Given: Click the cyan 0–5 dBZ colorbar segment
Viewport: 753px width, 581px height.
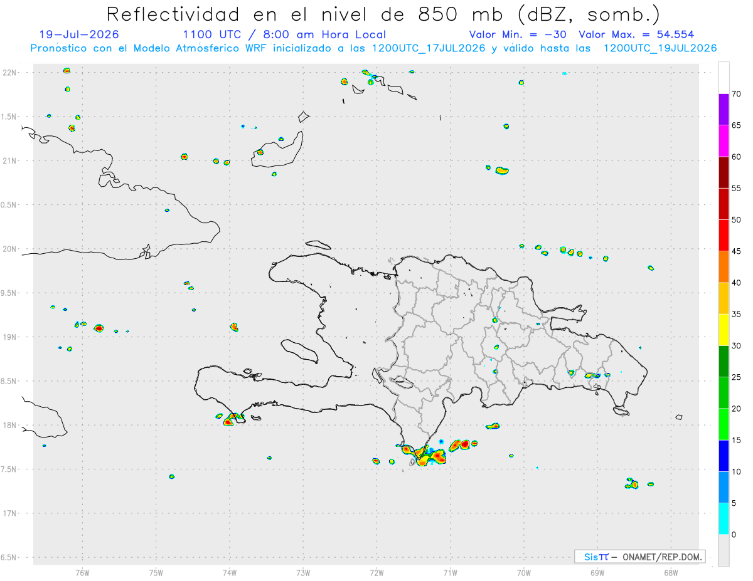Looking at the screenshot, I should tap(724, 519).
